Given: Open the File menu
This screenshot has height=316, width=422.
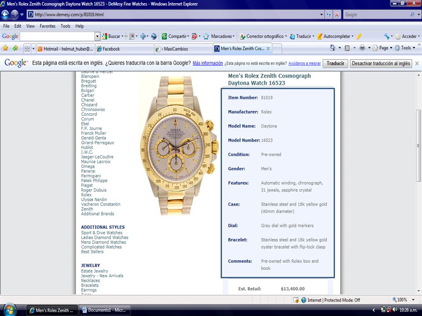Looking at the screenshot, I should pyautogui.click(x=6, y=26).
